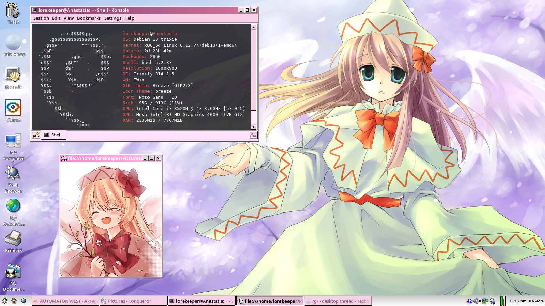The image size is (545, 306).
Task: Click the Konsole scrollbar down arrow
Action: [x=253, y=127]
